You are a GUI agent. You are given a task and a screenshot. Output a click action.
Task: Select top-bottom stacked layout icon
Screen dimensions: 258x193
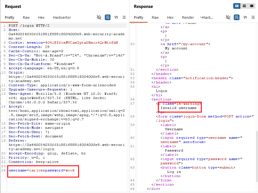click(x=244, y=6)
